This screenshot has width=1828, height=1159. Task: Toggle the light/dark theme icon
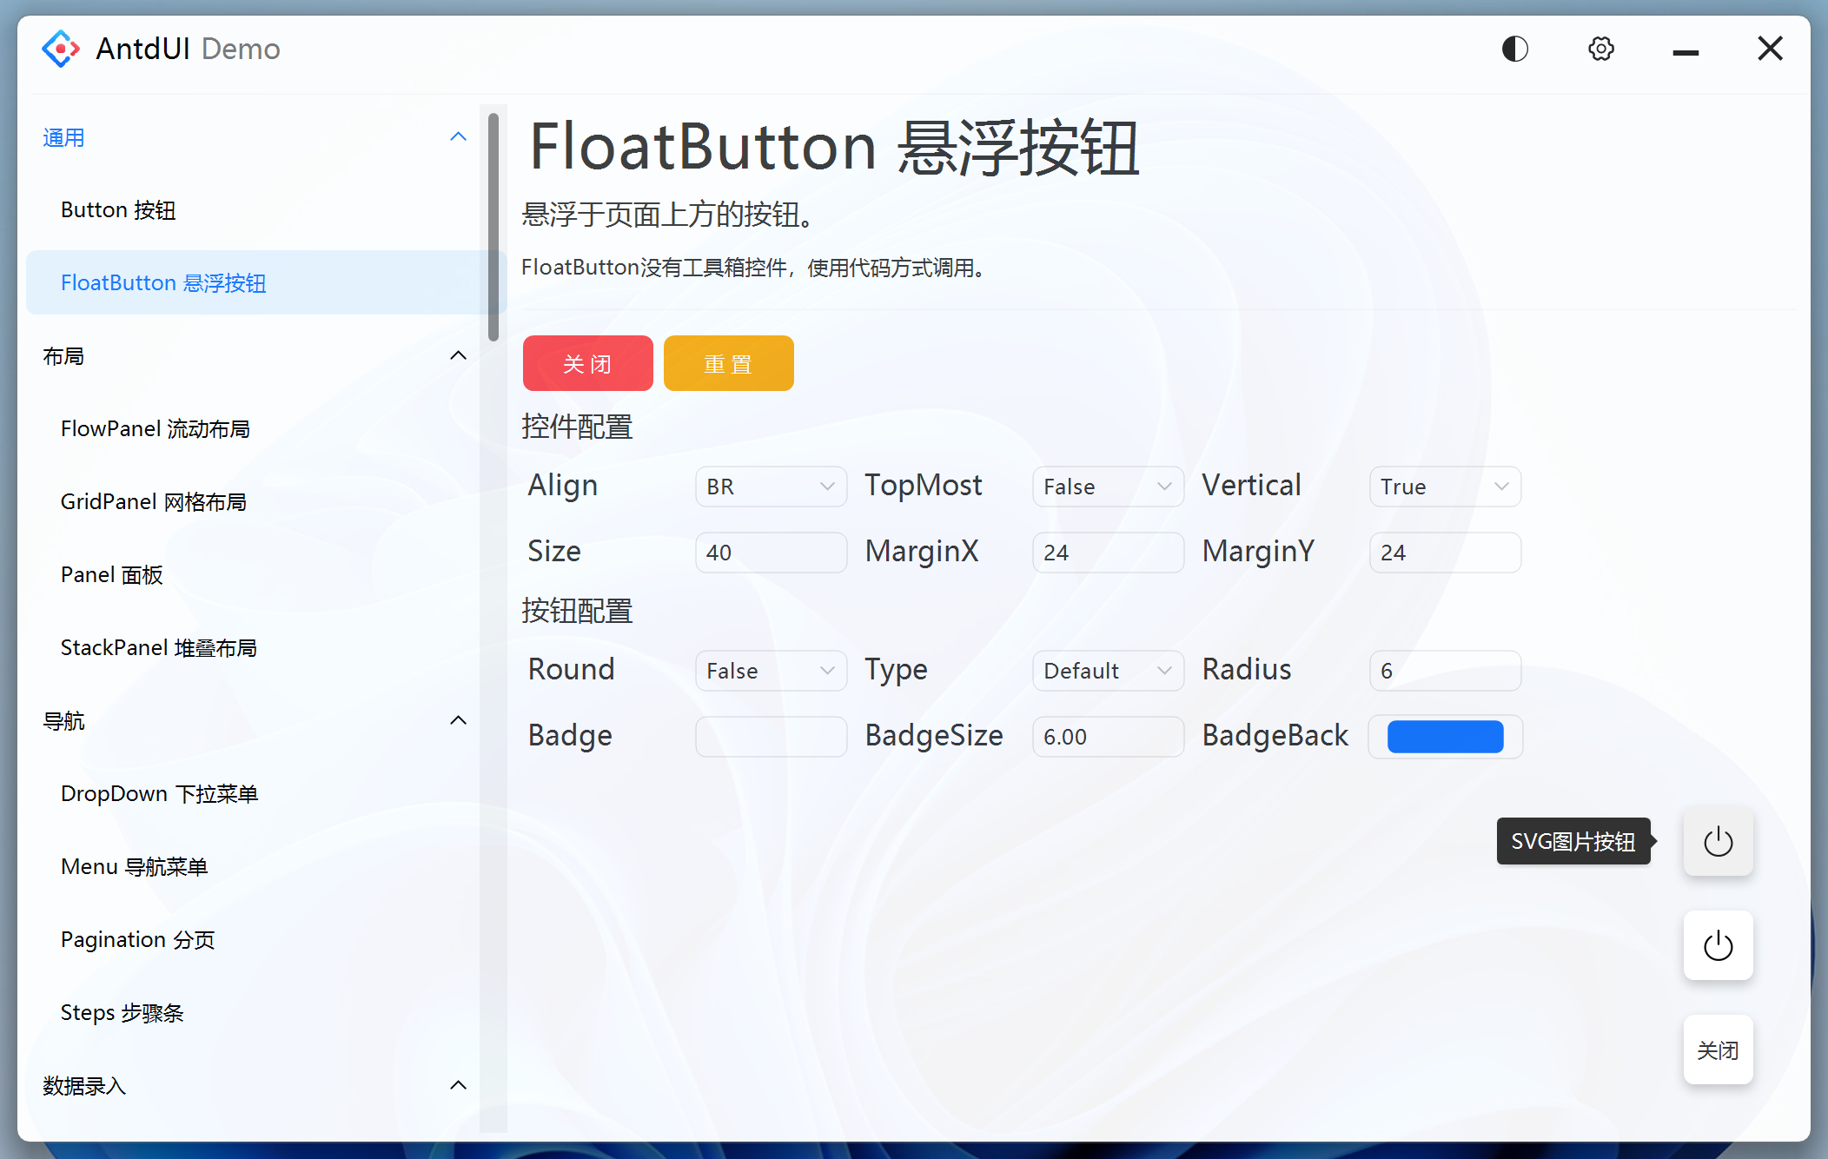click(1514, 49)
